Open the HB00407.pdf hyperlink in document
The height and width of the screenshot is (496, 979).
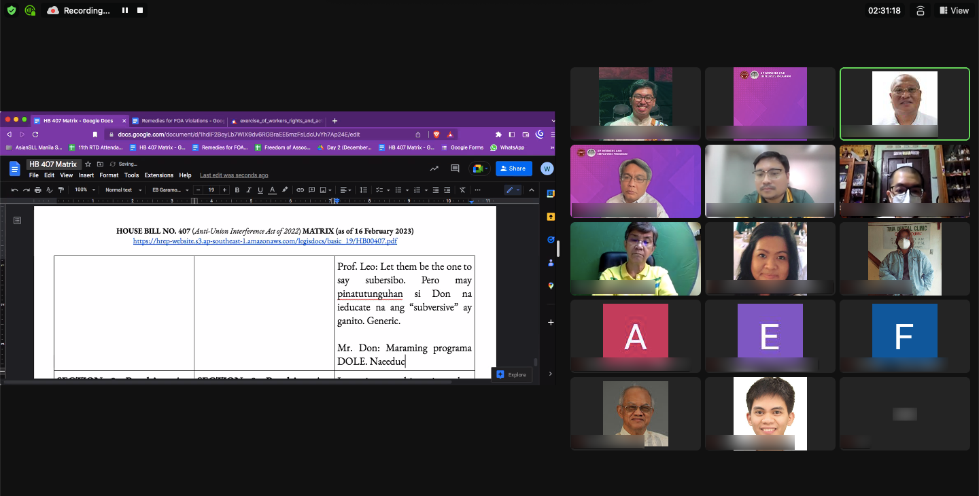point(265,241)
